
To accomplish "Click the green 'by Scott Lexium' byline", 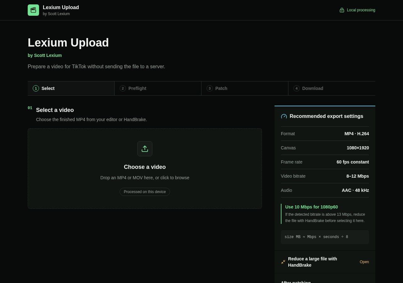I will pos(45,55).
